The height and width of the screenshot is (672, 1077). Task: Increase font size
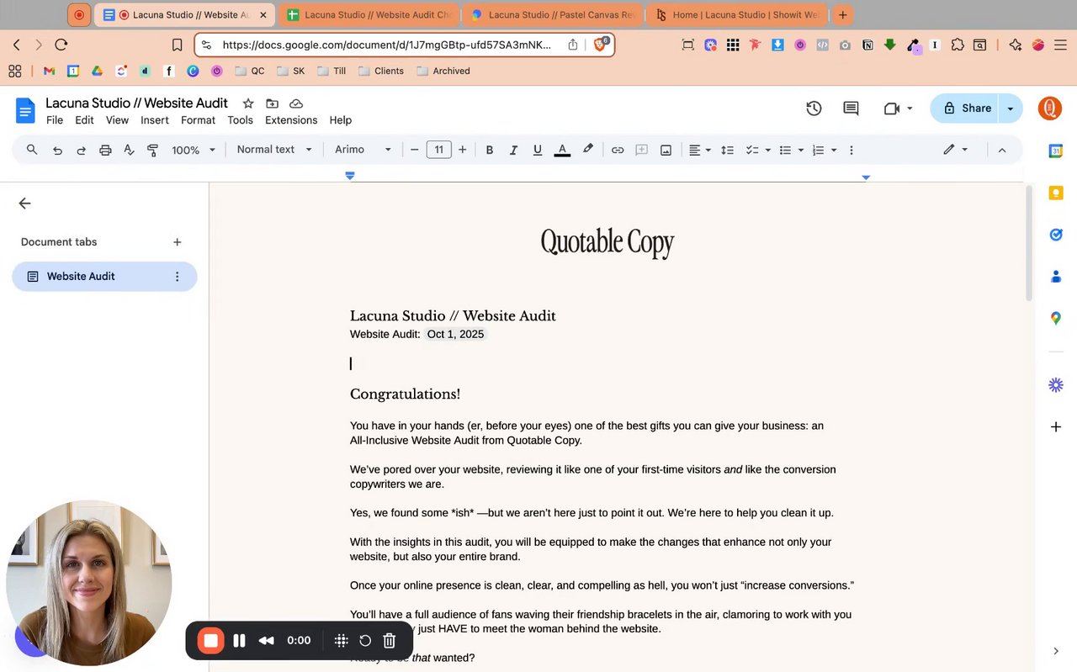(462, 150)
